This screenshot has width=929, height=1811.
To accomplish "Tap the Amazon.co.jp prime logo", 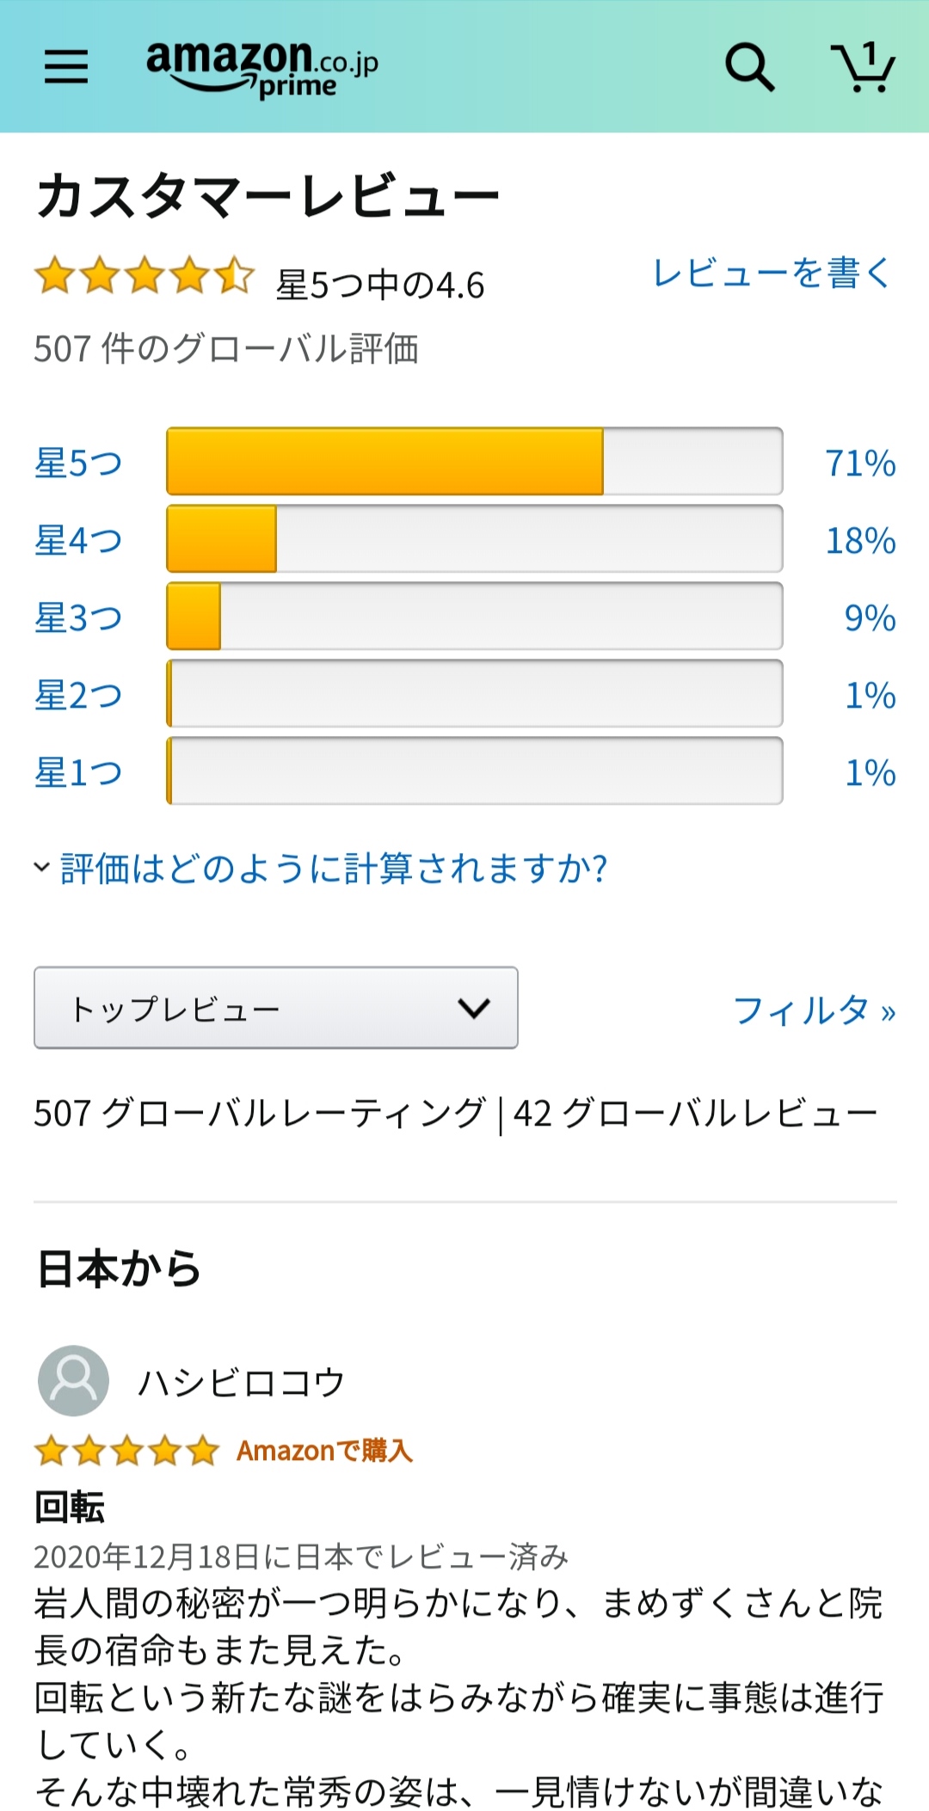I will [262, 69].
